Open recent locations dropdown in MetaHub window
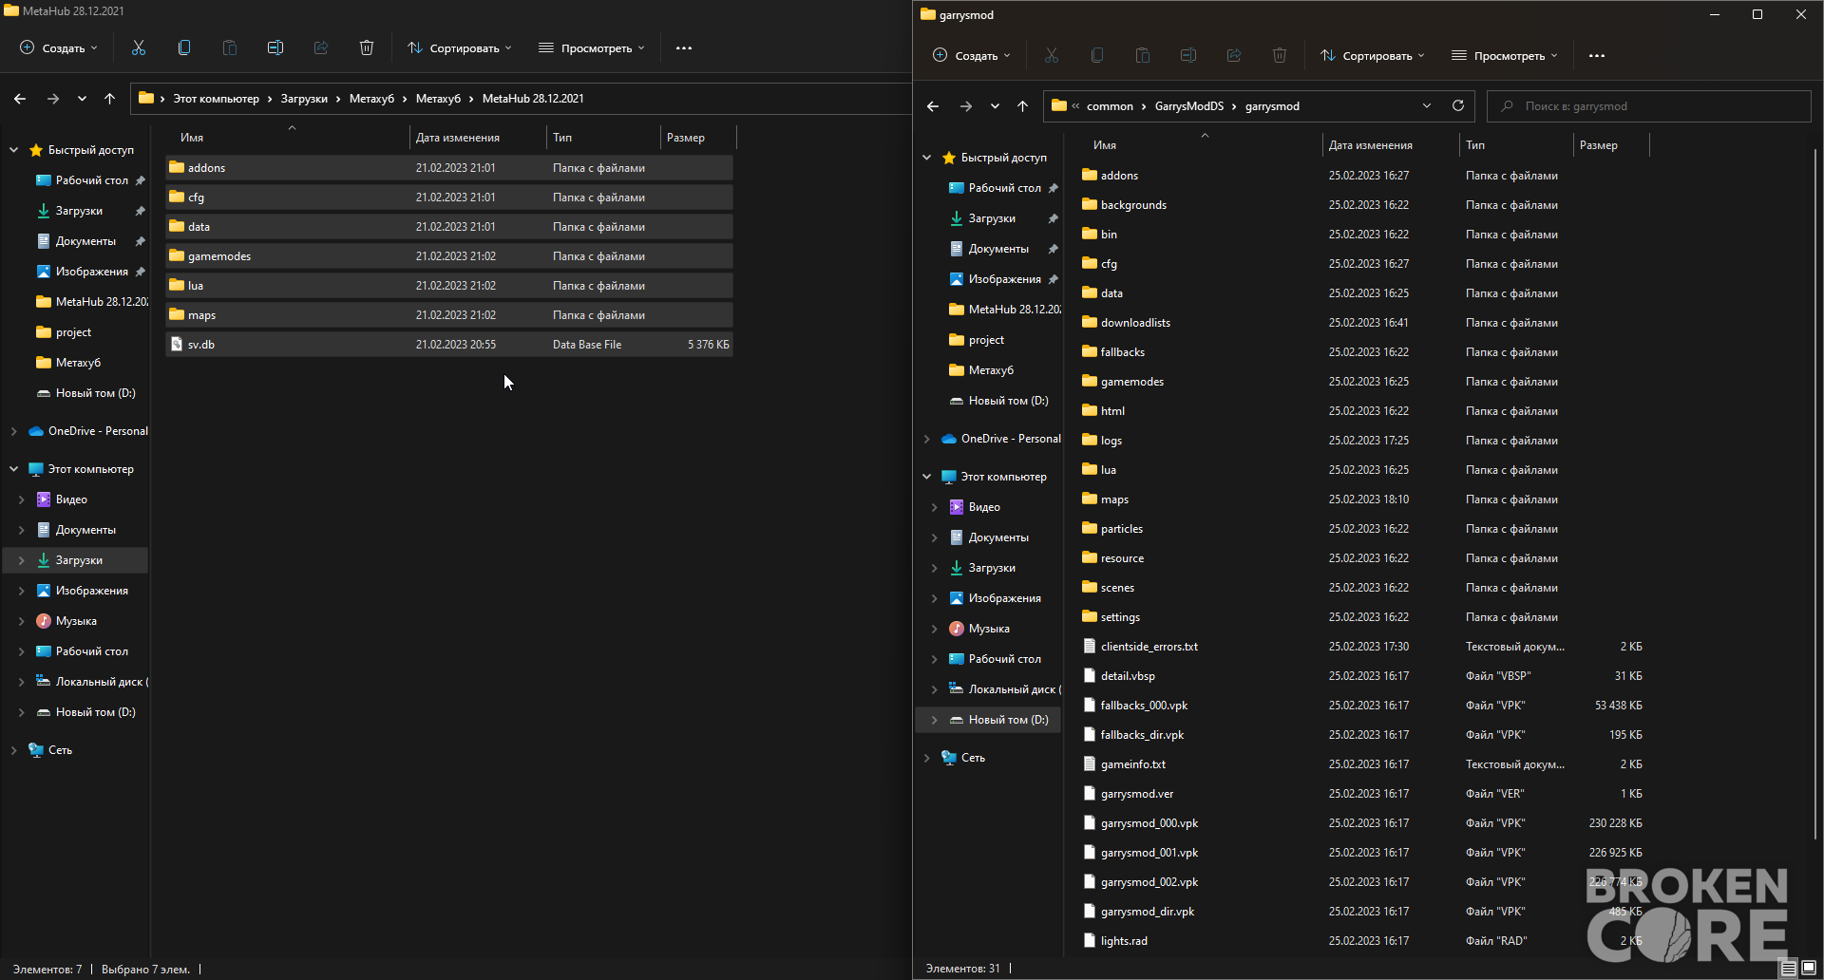Viewport: 1824px width, 980px height. point(82,98)
